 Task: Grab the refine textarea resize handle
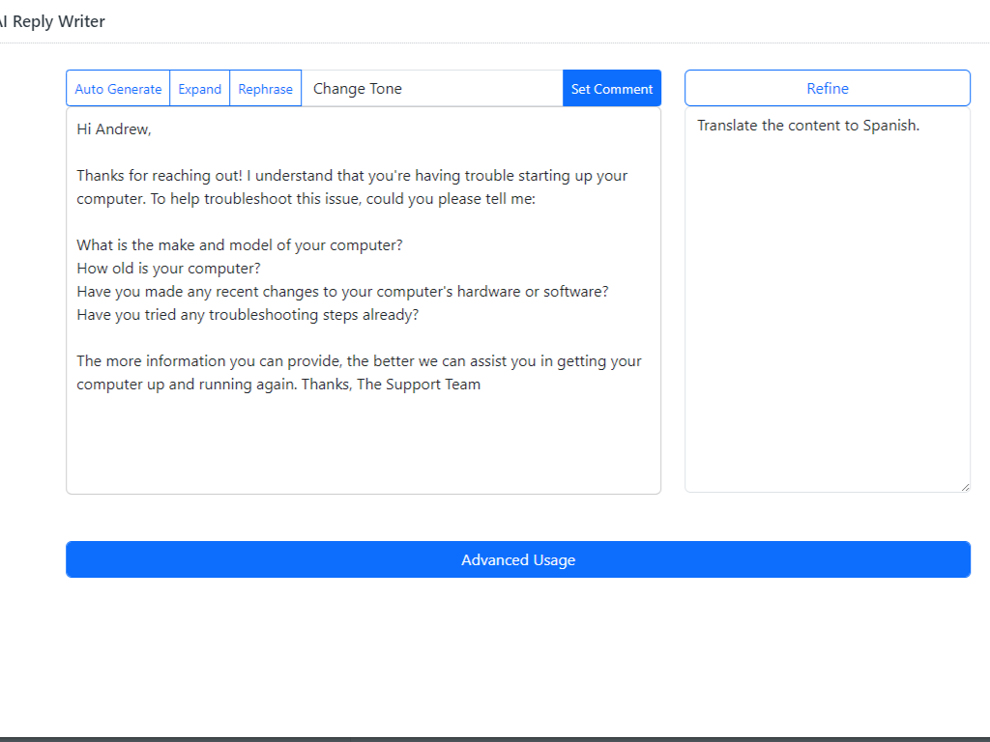pos(964,486)
